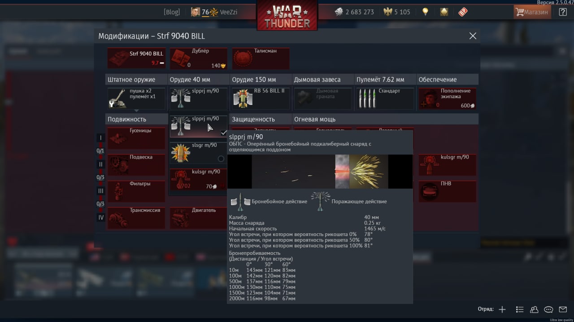Create squad with Отряд plus button

click(x=502, y=309)
